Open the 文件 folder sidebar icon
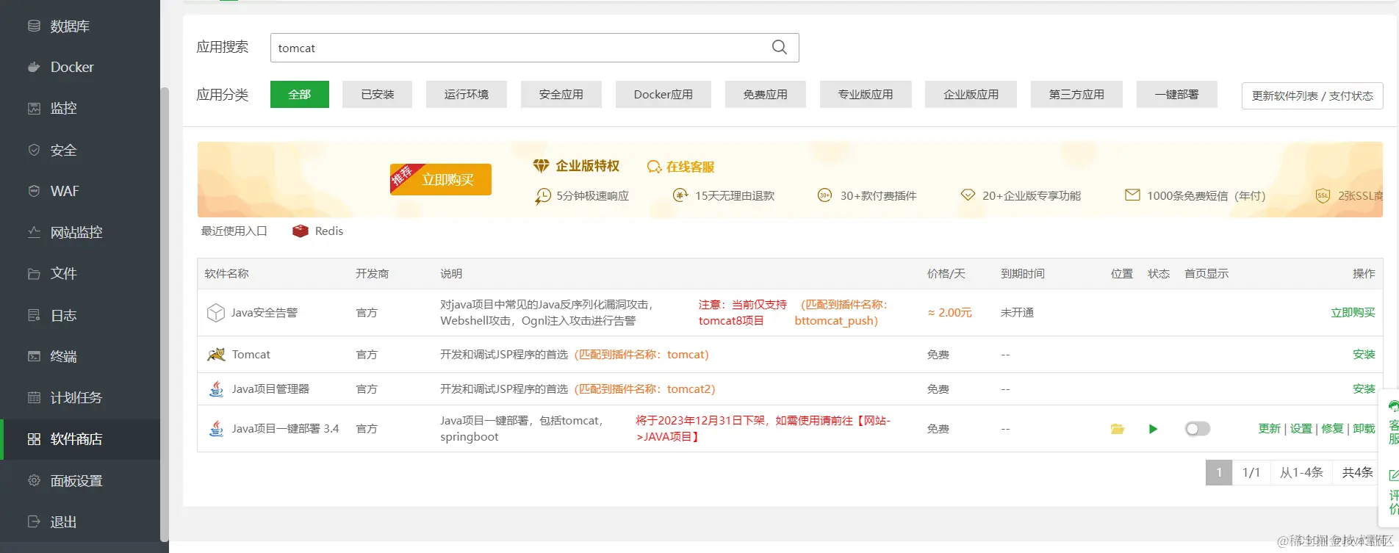Screen dimensions: 1399x553 click(x=34, y=274)
